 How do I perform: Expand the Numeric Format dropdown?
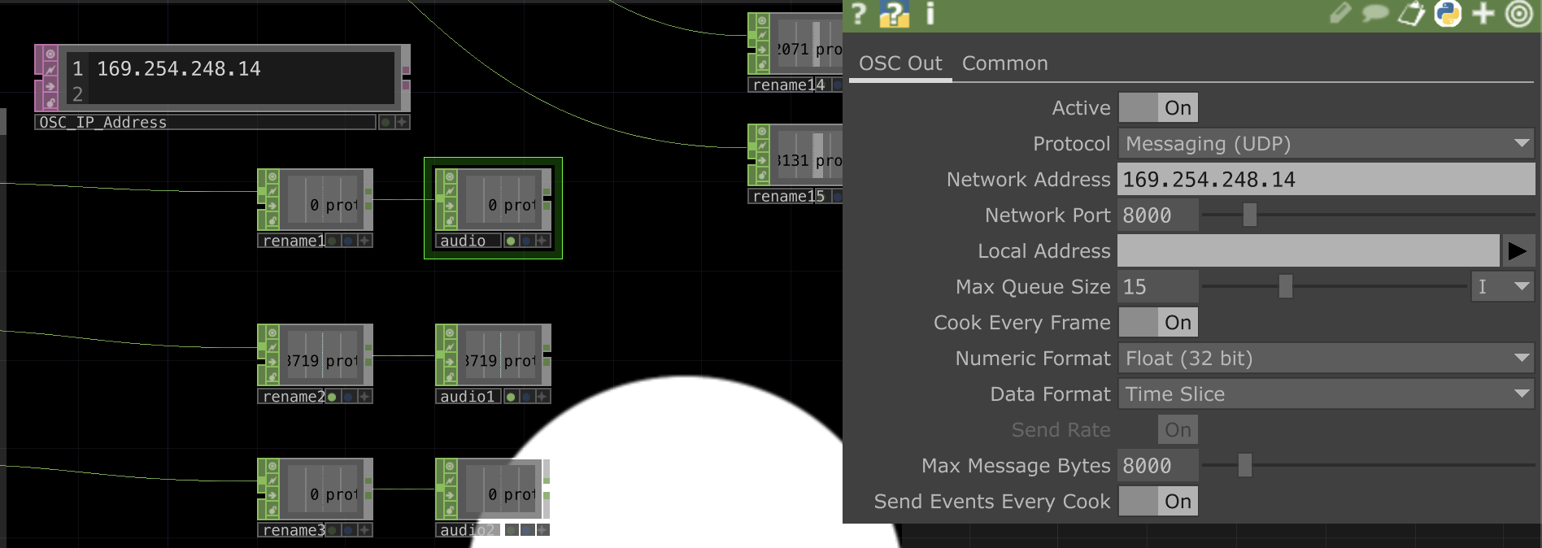pos(1326,359)
